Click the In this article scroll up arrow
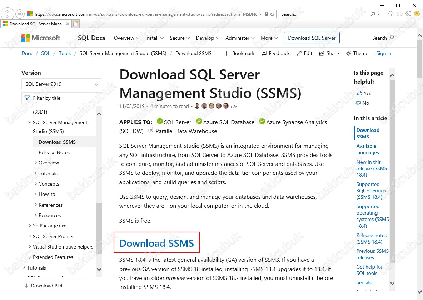Screen dimensions: 423x300 (393, 75)
